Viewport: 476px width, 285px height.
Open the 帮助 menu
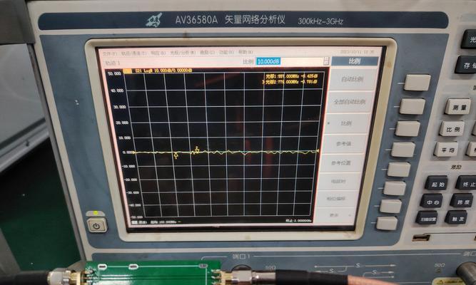245,52
